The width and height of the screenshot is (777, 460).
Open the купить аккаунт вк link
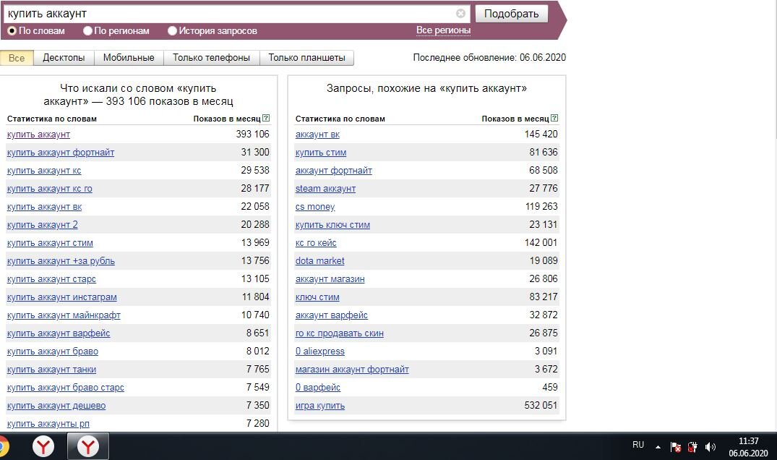click(x=44, y=207)
